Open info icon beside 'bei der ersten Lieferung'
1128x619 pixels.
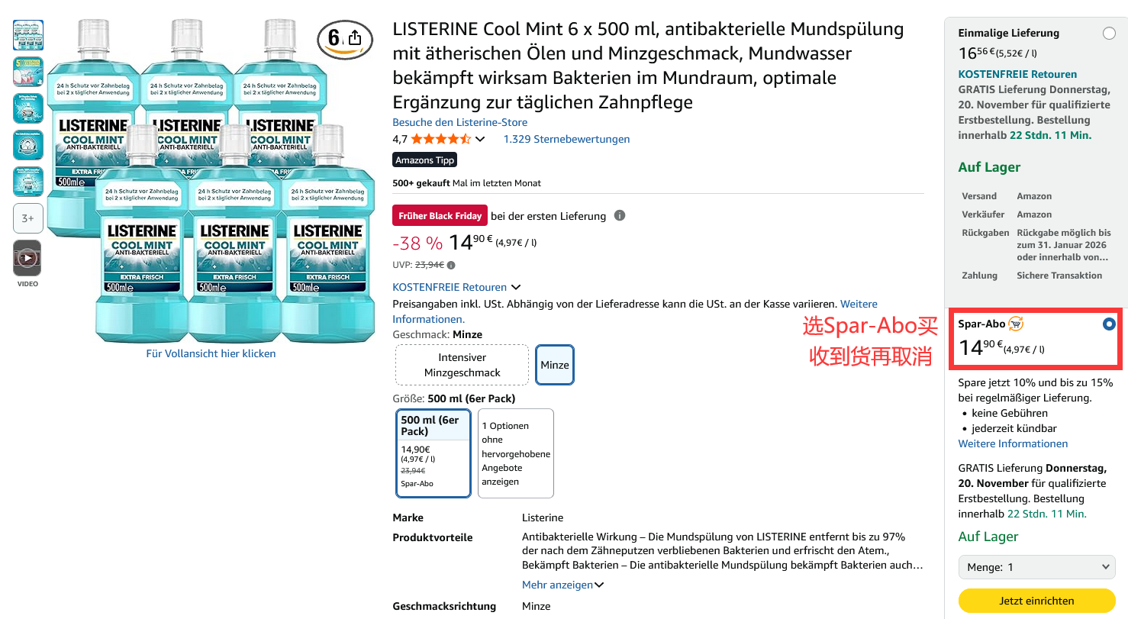620,215
